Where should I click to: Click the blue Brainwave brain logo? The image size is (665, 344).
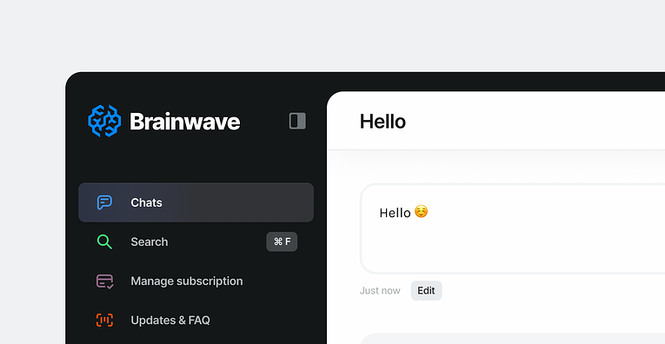point(104,121)
